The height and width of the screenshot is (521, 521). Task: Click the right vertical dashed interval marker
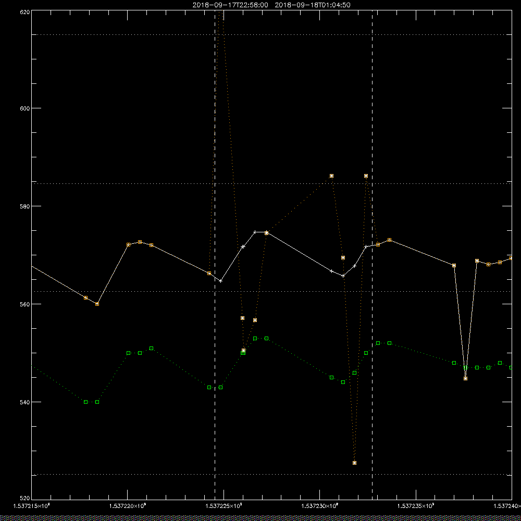pyautogui.click(x=372, y=255)
